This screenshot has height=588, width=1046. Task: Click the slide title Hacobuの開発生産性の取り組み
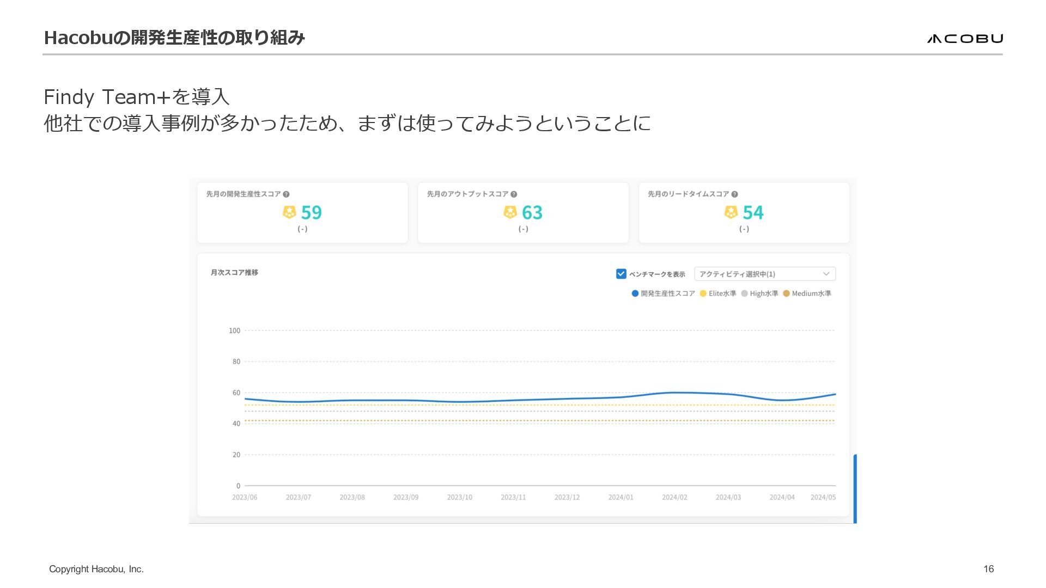(174, 38)
